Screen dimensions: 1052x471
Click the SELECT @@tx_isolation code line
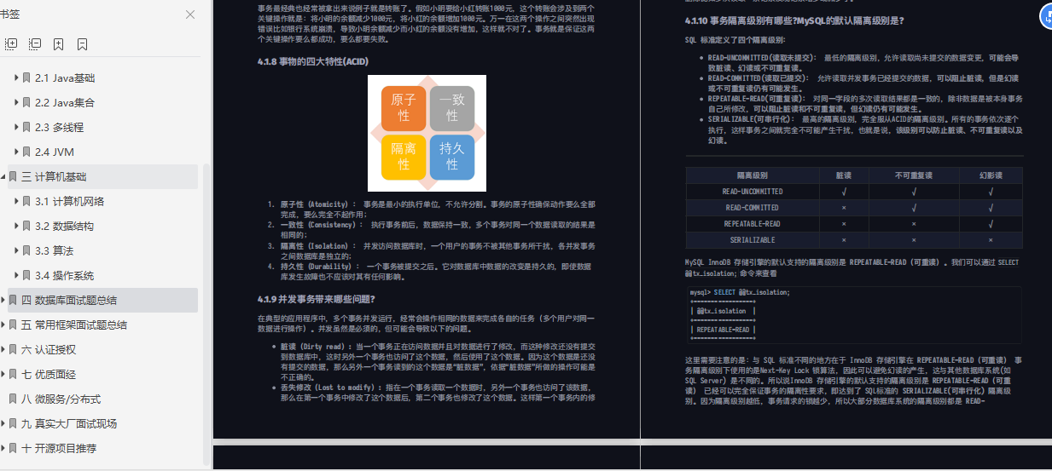740,292
